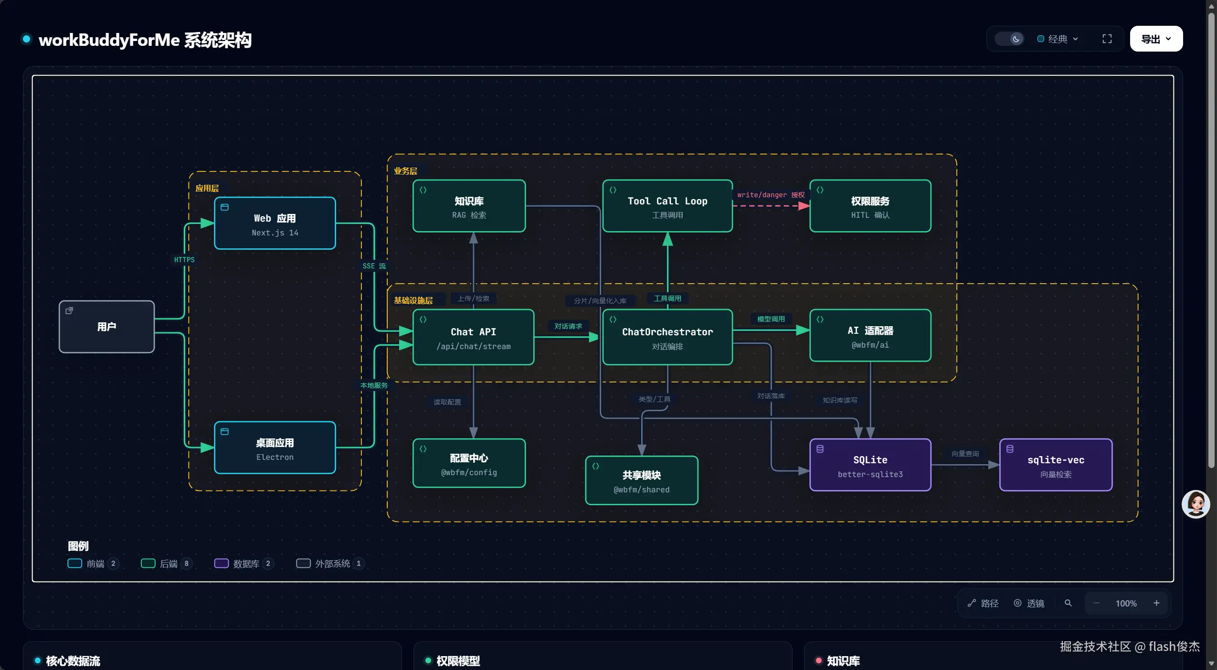The image size is (1217, 670).
Task: Toggle the dark mode moon switch
Action: 1009,39
